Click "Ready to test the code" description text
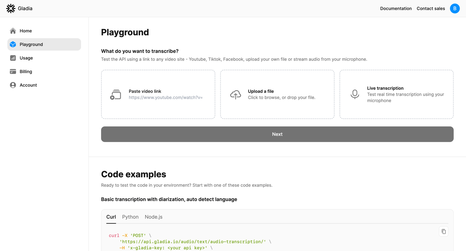 coord(186,185)
